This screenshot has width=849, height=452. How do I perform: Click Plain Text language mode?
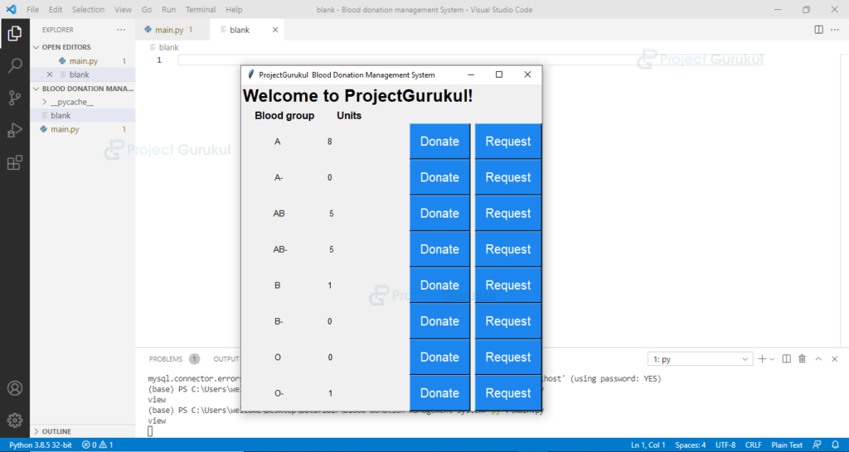click(787, 445)
